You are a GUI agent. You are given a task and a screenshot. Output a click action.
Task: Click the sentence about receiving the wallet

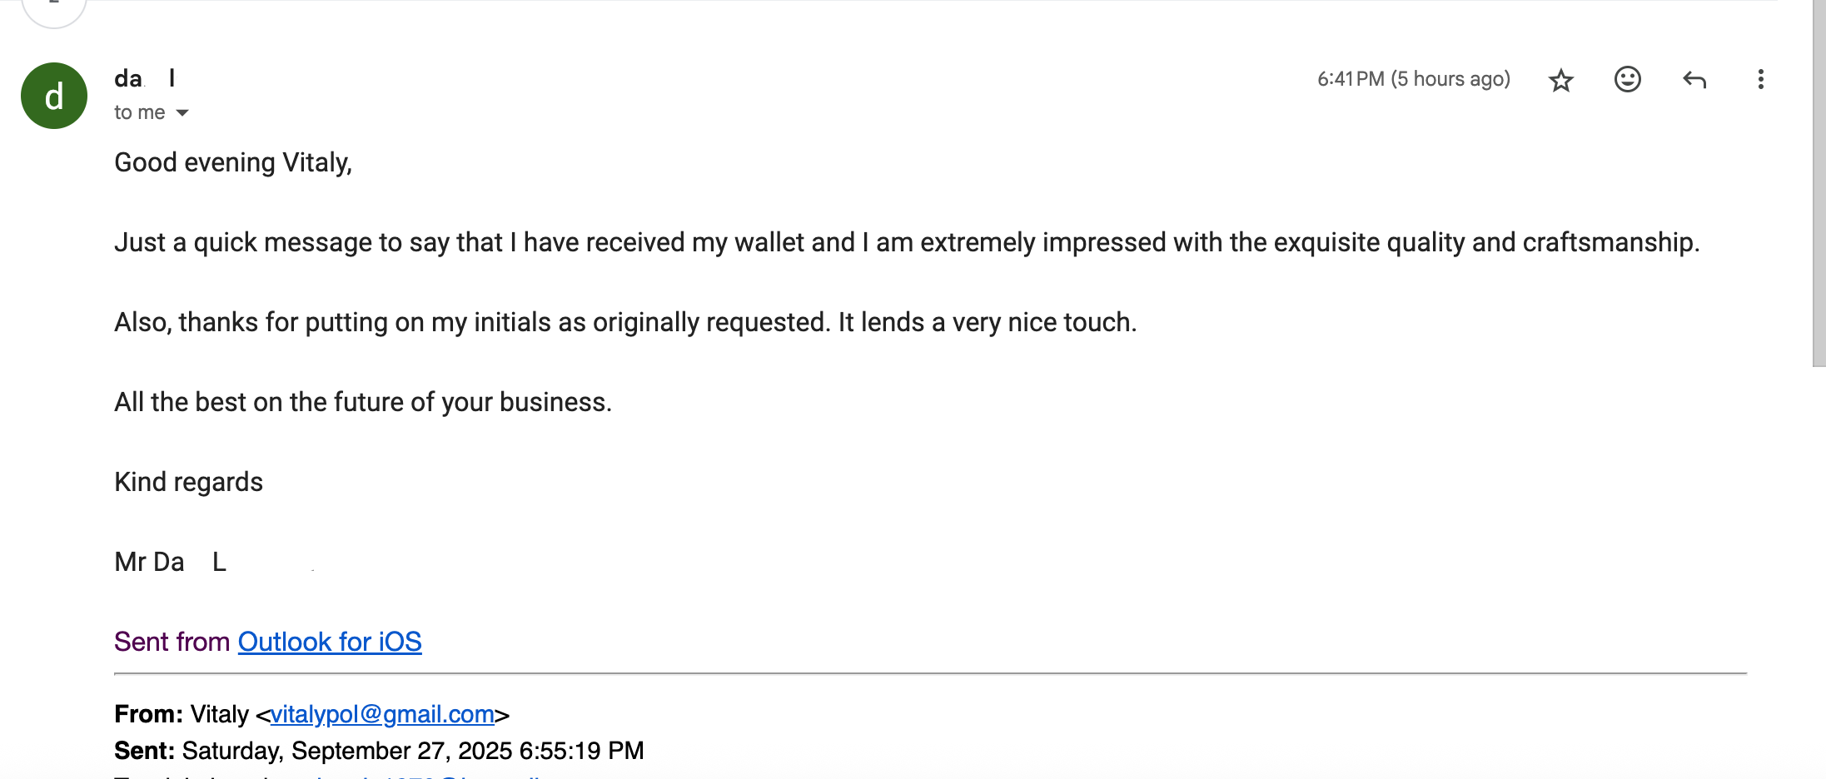pyautogui.click(x=906, y=242)
